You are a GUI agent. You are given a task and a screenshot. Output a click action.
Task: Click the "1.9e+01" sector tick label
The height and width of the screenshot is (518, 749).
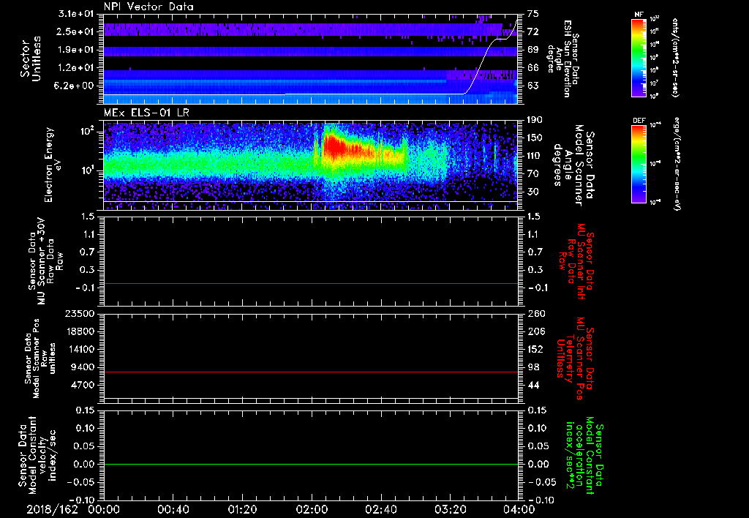point(76,50)
